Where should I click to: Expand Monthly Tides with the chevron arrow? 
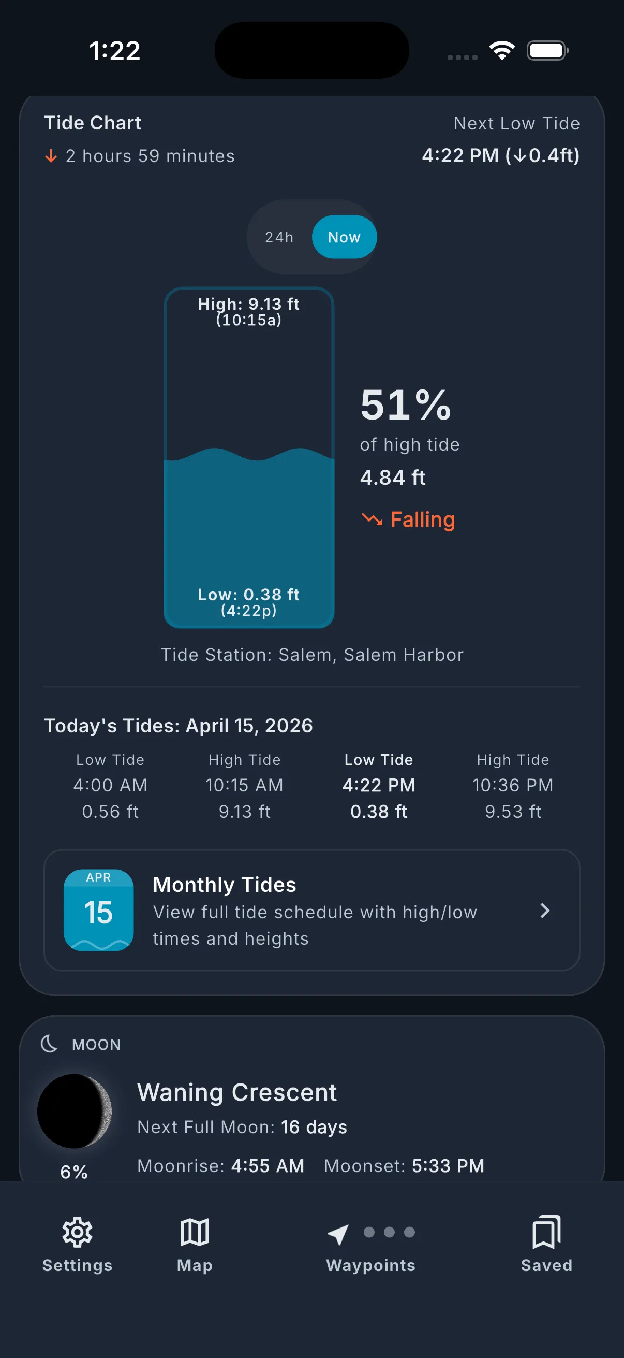[x=545, y=911]
